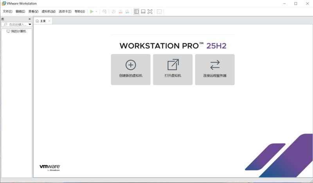Toggle the thumbnail bar view icon
This screenshot has height=183, width=313.
point(143,12)
